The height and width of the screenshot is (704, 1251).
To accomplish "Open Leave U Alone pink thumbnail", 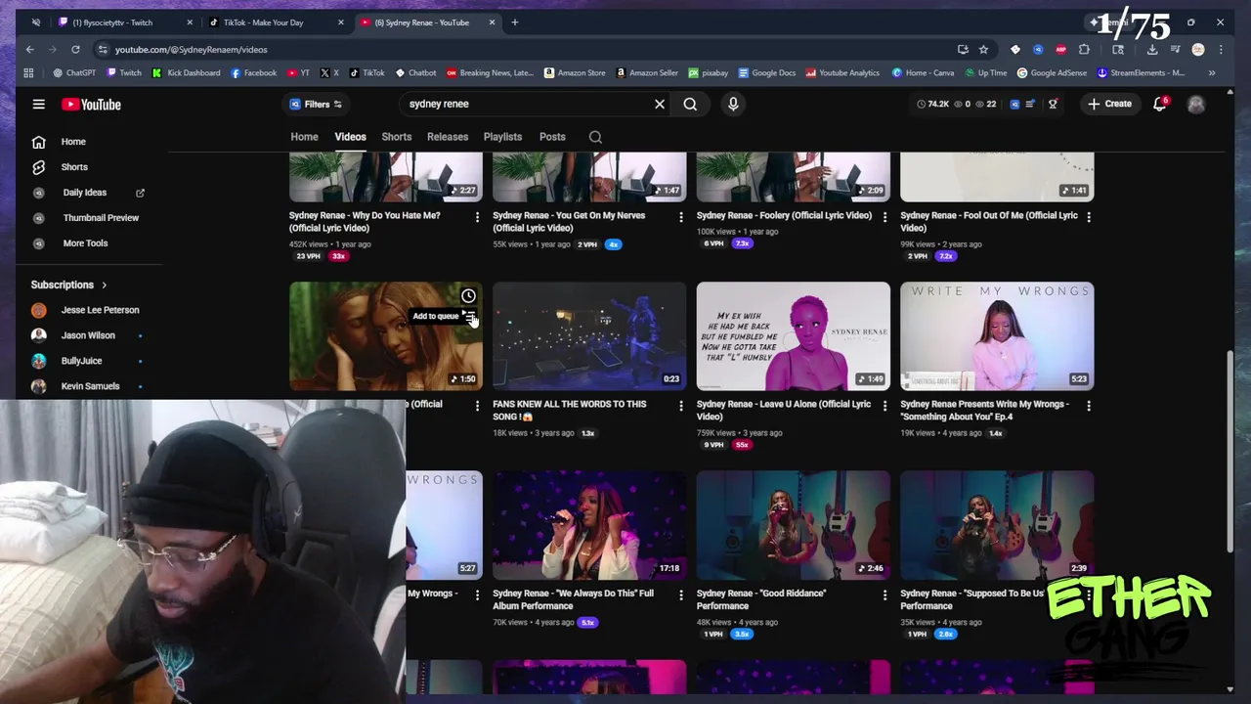I will tap(794, 336).
